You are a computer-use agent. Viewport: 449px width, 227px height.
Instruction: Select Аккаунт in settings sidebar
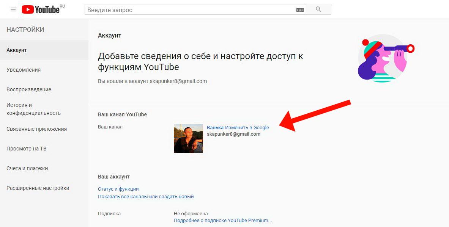(x=44, y=50)
